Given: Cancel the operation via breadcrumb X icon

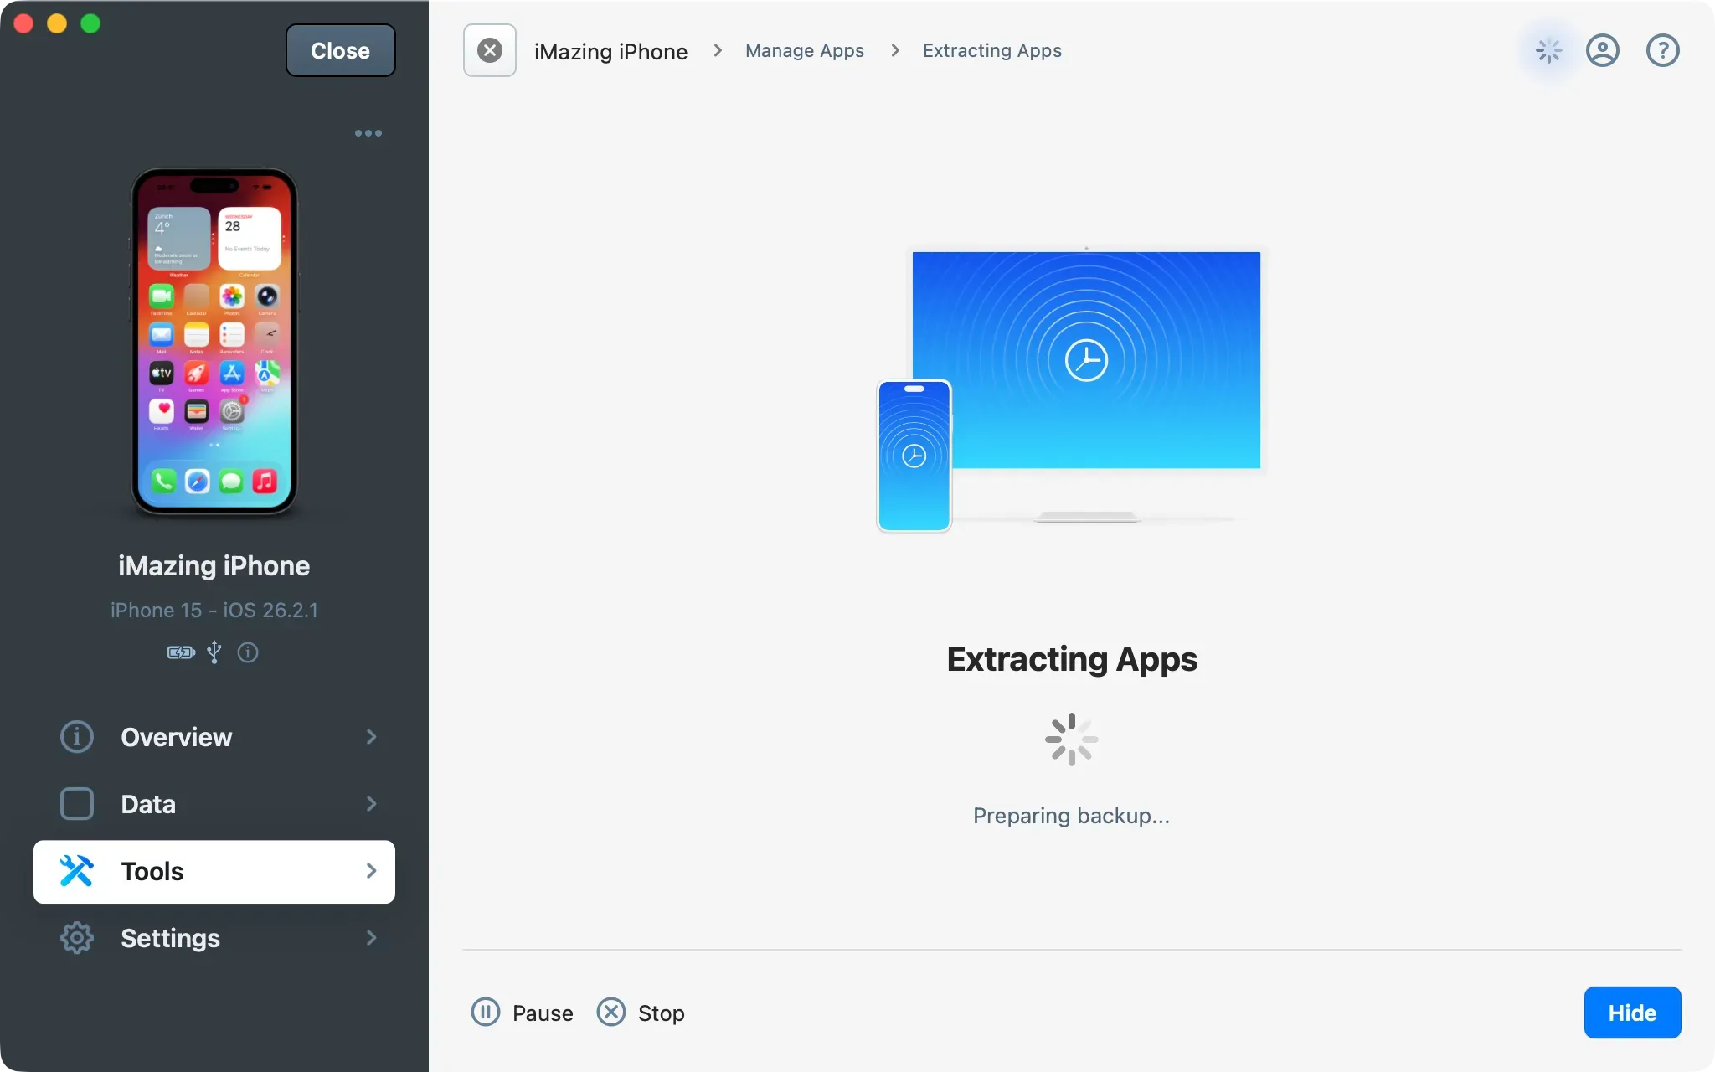Looking at the screenshot, I should [489, 50].
